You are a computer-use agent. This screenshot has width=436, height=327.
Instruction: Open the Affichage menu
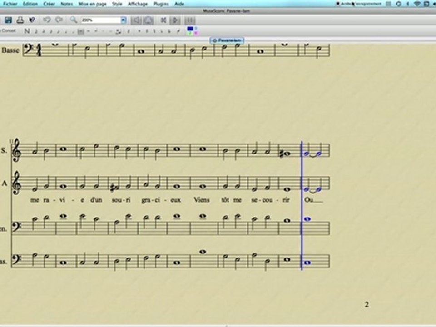point(138,4)
